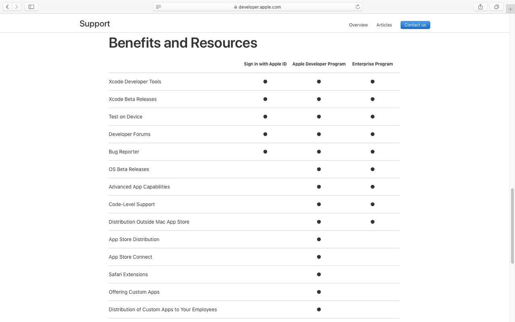The width and height of the screenshot is (515, 322).
Task: Click Test on Device dot under Apple ID
Action: pos(265,117)
